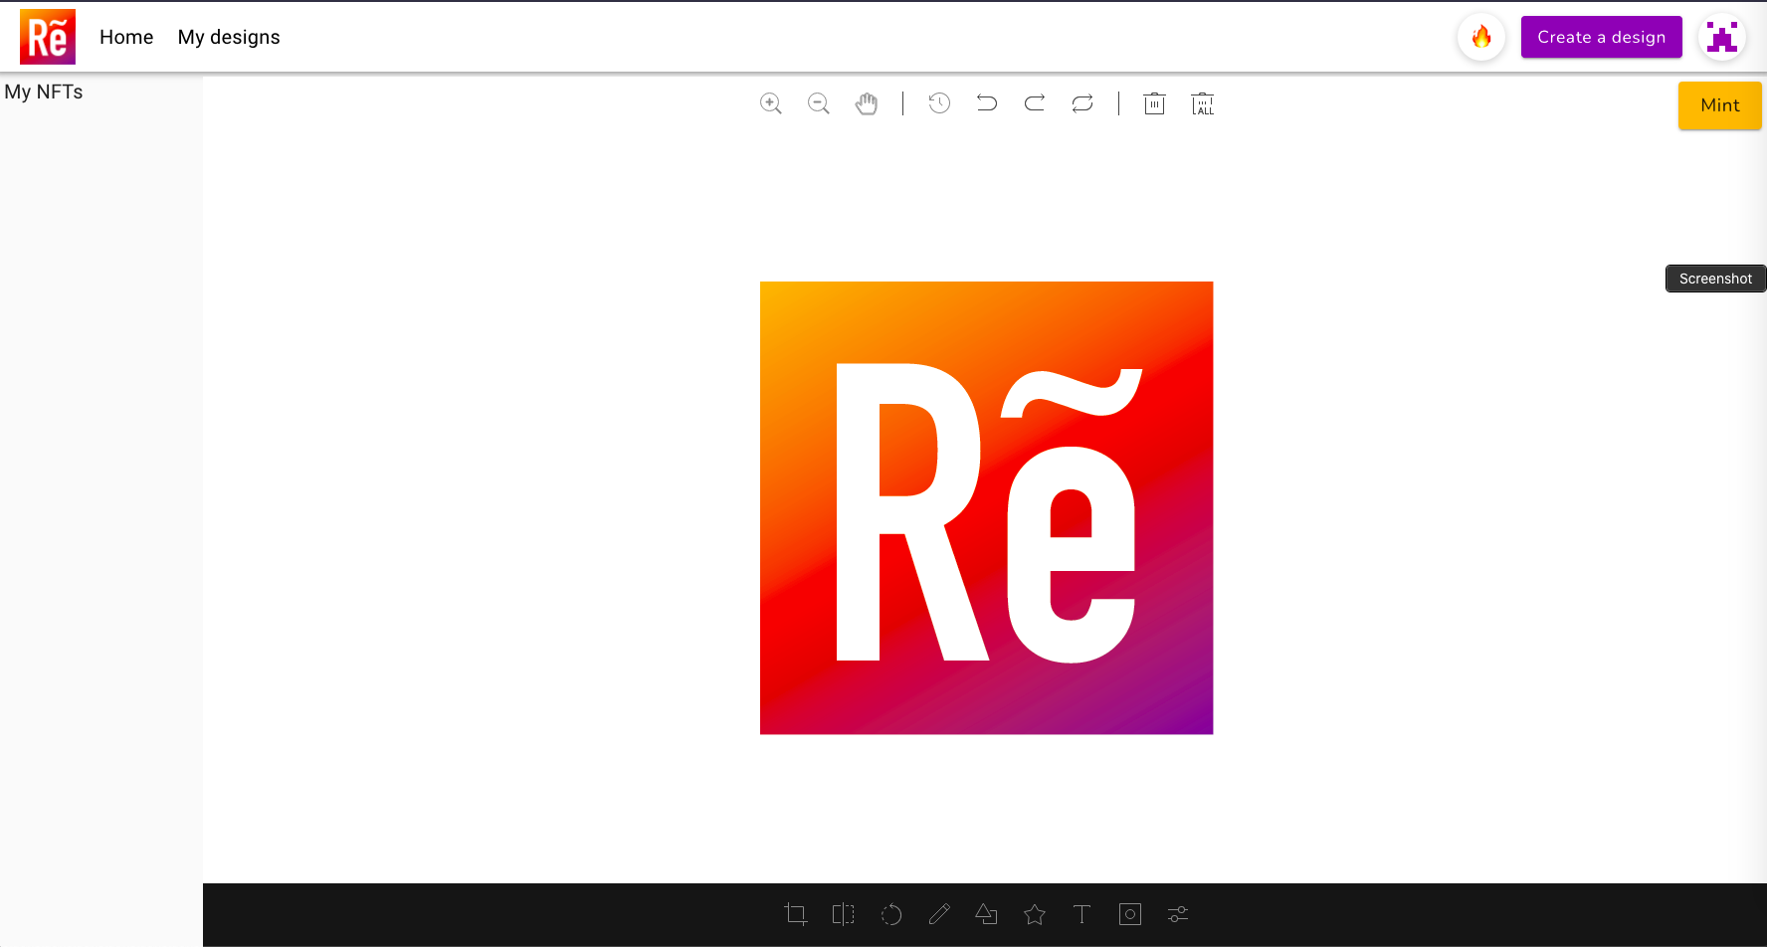Click the Rê image on canvas
Screen dimensions: 1767x947
point(987,508)
